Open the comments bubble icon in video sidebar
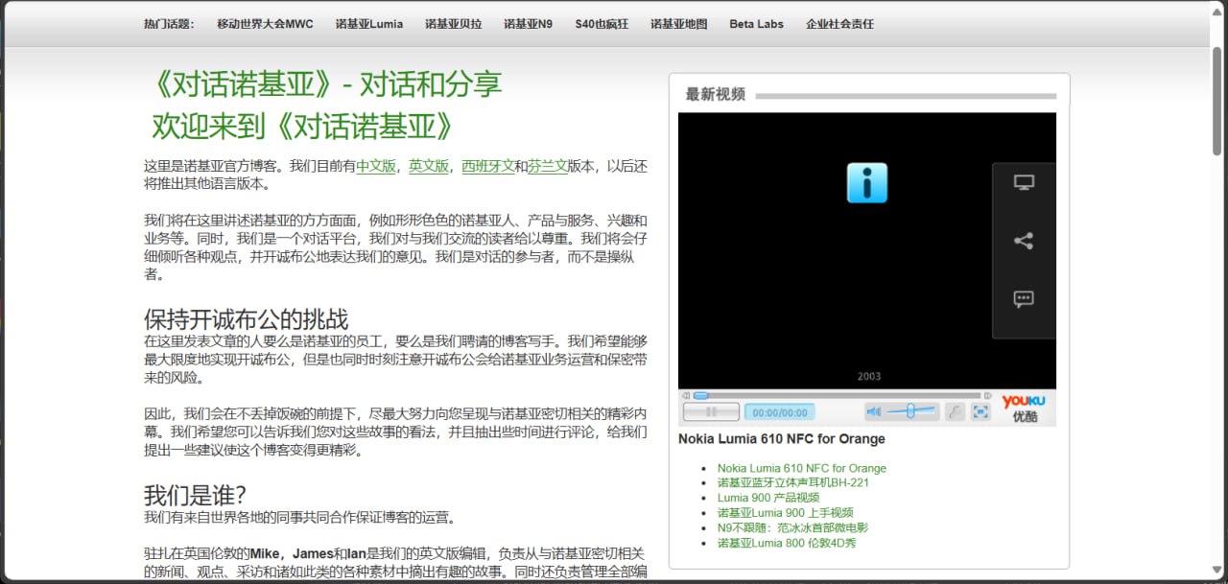 pyautogui.click(x=1024, y=299)
